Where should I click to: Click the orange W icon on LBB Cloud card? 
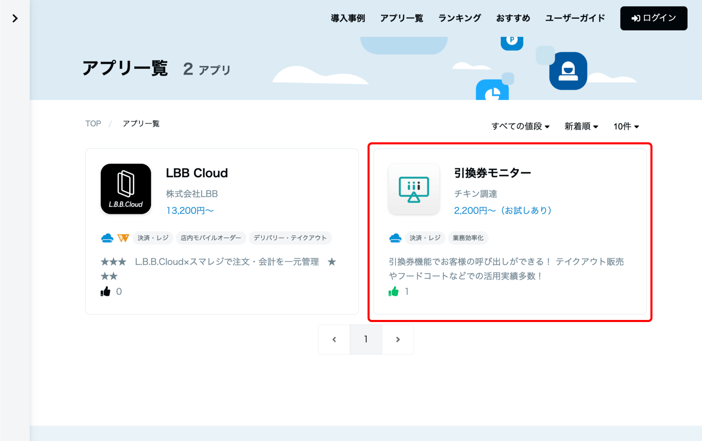(123, 238)
